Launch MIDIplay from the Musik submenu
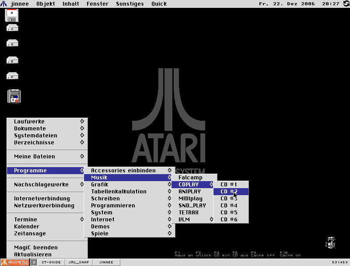This screenshot has width=350, height=266. click(x=192, y=198)
